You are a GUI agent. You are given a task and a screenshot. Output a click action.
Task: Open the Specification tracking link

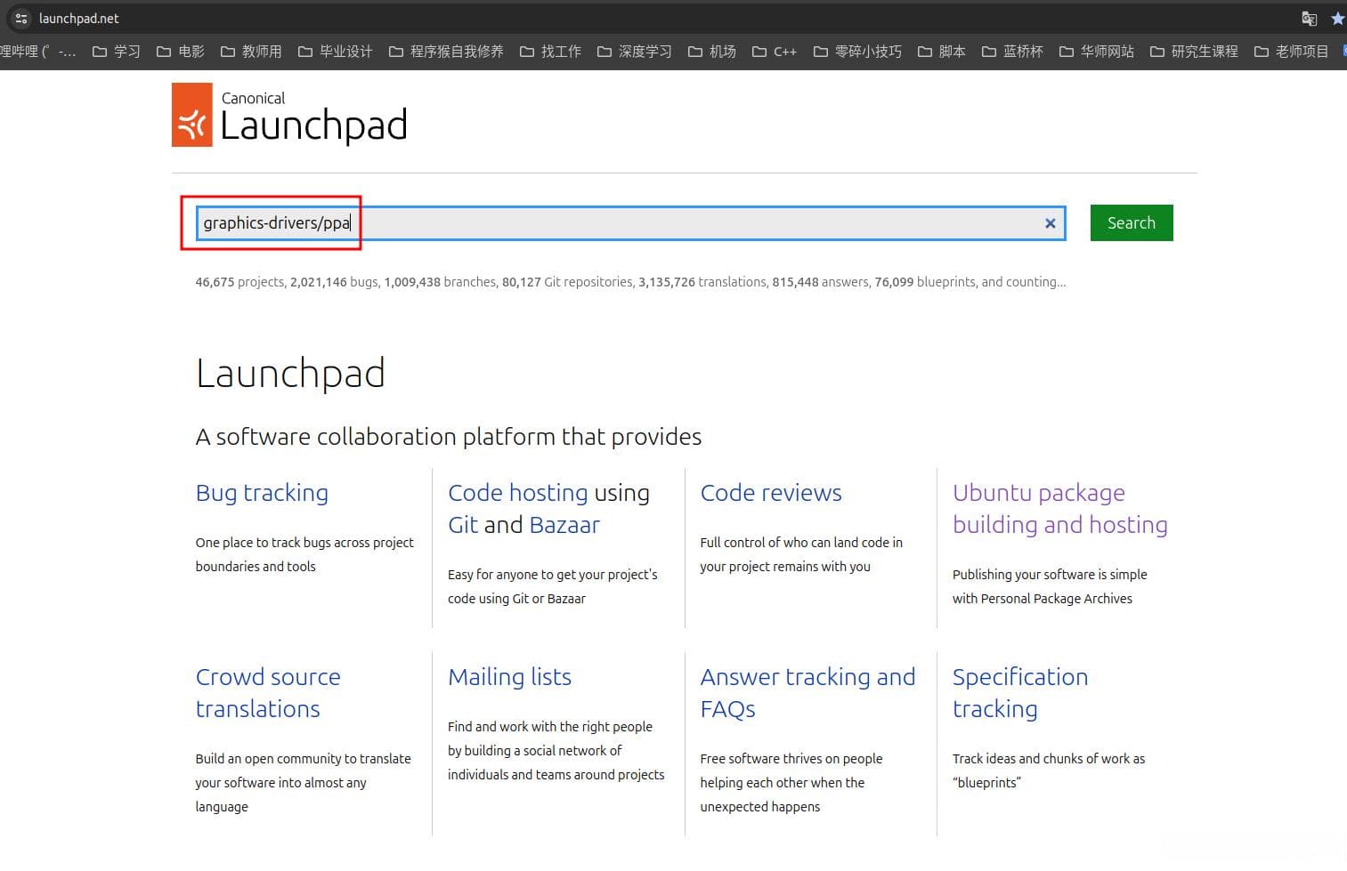1020,693
